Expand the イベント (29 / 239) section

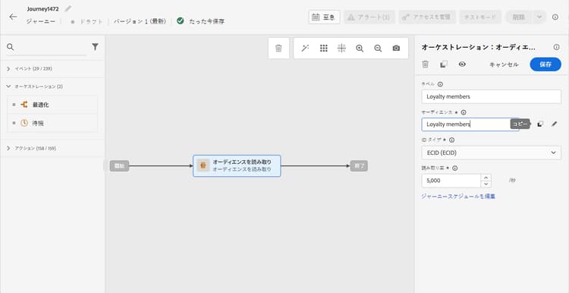pyautogui.click(x=52, y=68)
